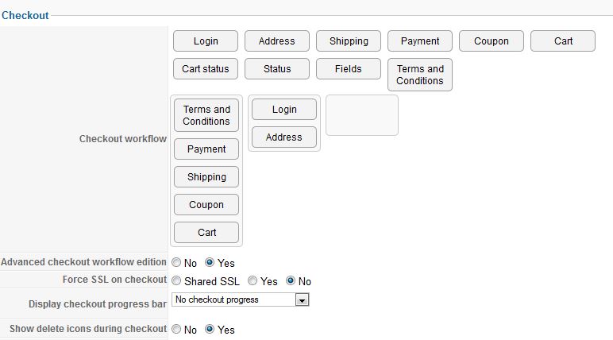Set Advanced checkout workflow edition to No
Viewport: 613px width, 340px height.
175,263
